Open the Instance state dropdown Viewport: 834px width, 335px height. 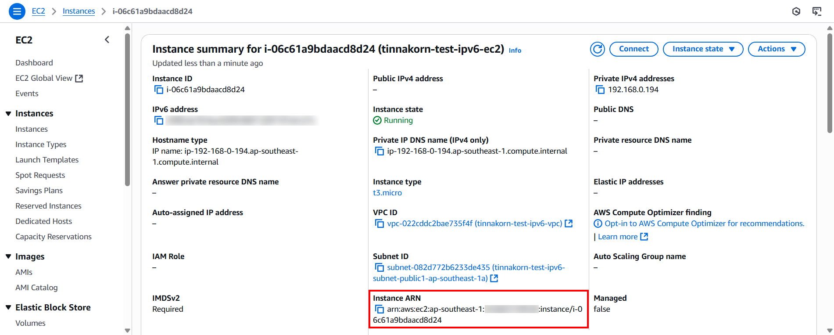coord(703,49)
